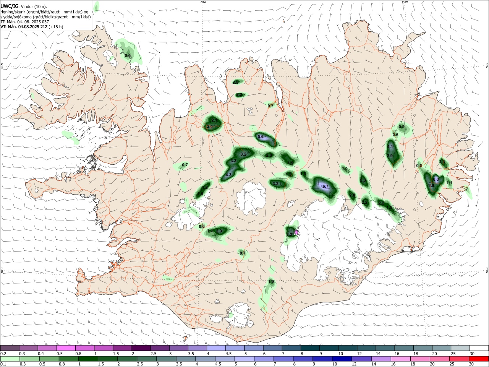Click the 4.1 precipitation value label
The width and height of the screenshot is (489, 367).
390,147
